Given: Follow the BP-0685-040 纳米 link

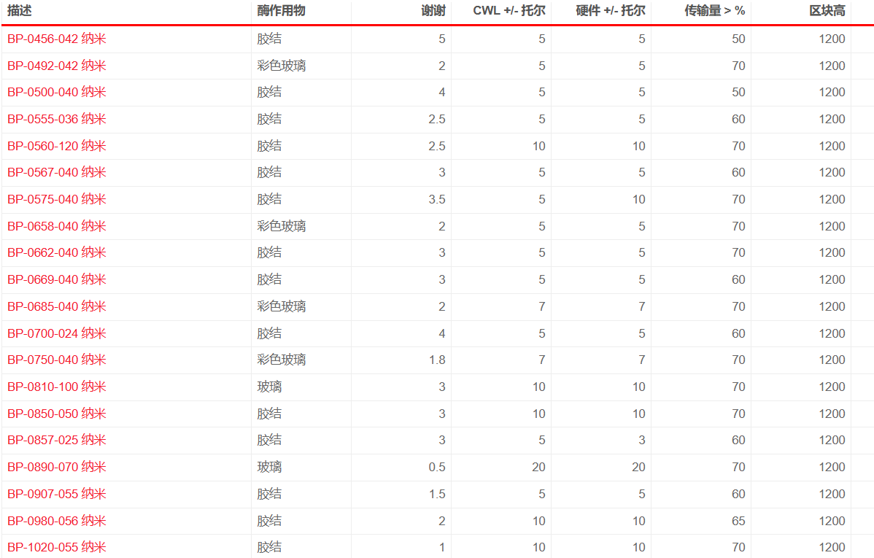Looking at the screenshot, I should point(56,306).
